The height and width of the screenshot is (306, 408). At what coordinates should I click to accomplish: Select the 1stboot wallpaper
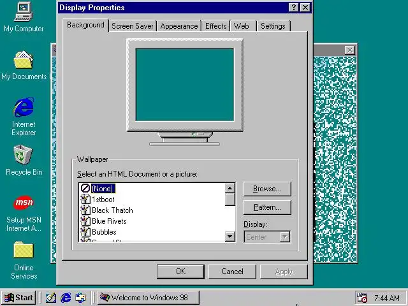click(103, 200)
